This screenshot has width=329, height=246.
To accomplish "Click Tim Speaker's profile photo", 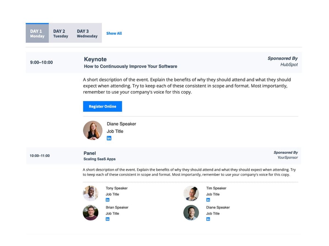I will pos(191,193).
